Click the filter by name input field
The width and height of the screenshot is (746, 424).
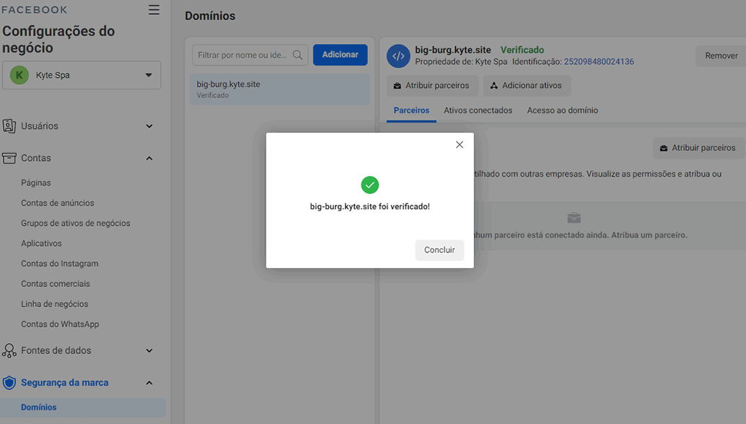(x=250, y=55)
